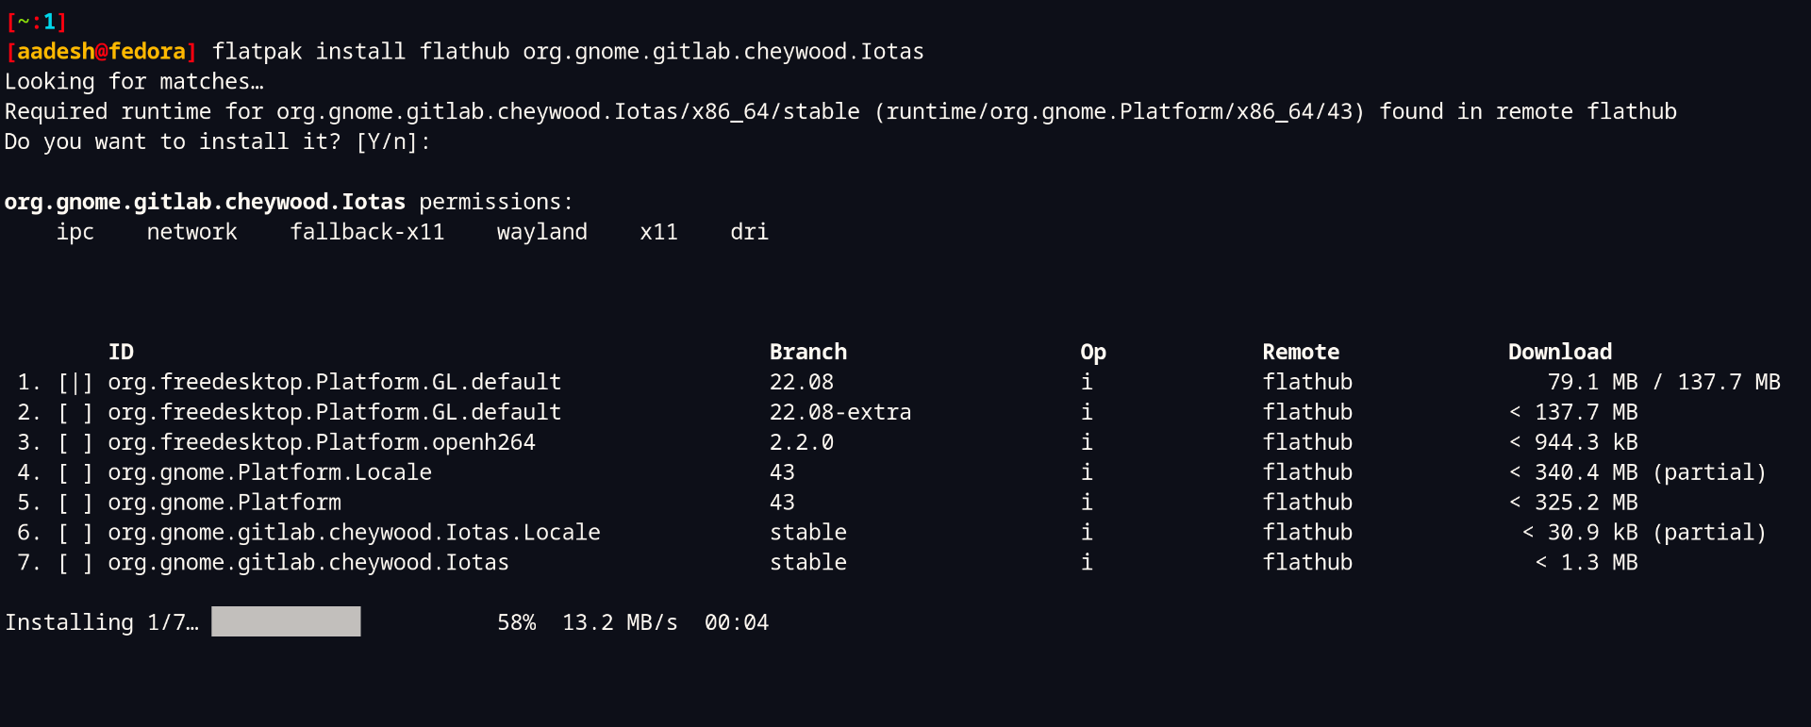Click the ID column header
Viewport: 1811px width, 727px height.
click(121, 352)
